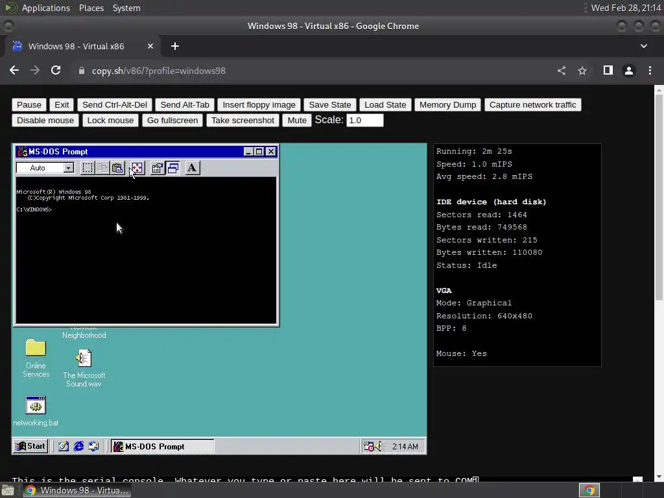Open the Applications menu
The image size is (664, 498).
pos(46,8)
